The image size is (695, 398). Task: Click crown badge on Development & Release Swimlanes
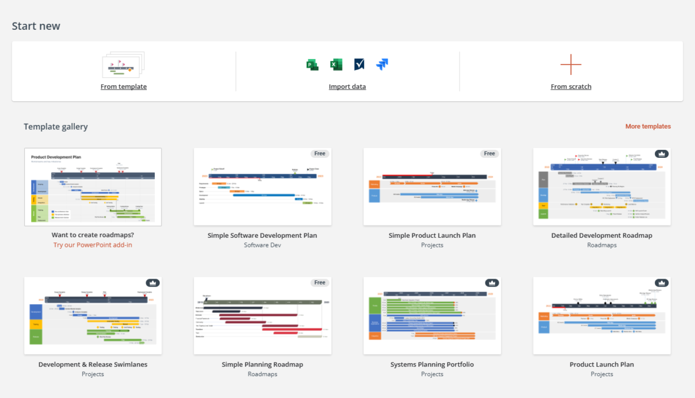(152, 283)
